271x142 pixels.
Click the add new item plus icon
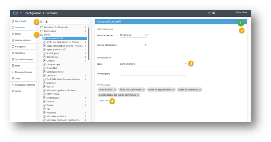coord(42,22)
